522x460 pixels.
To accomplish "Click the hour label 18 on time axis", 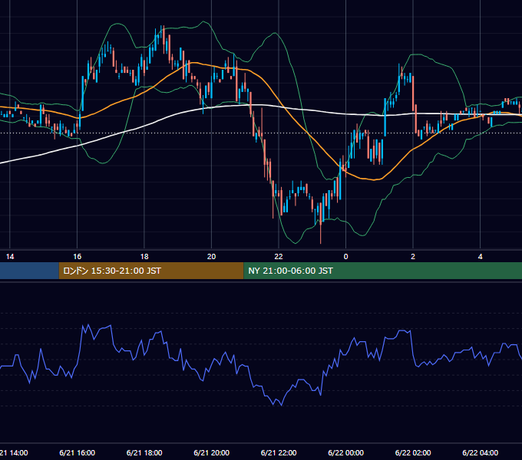I will tap(144, 257).
